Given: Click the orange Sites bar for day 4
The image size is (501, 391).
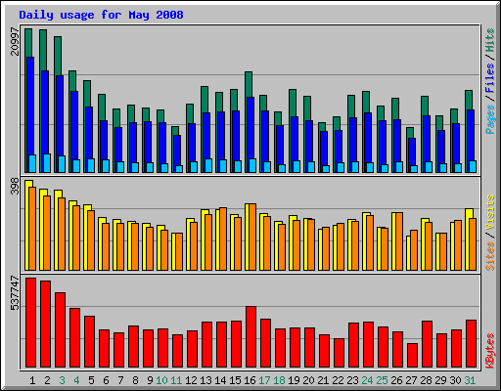Looking at the screenshot, I should [x=76, y=238].
